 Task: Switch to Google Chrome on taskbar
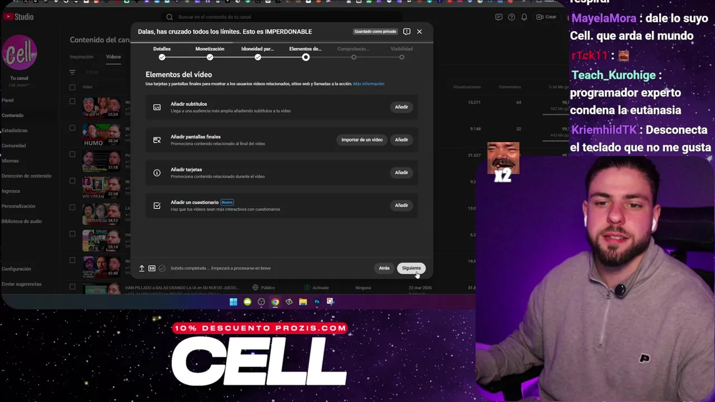click(275, 302)
